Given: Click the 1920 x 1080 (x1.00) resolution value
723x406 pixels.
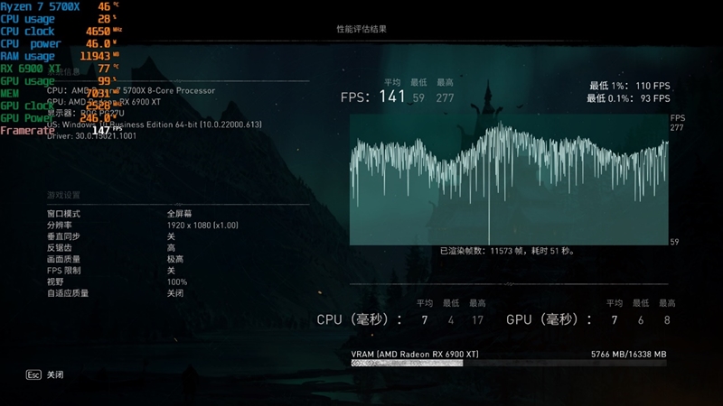Looking at the screenshot, I should point(202,225).
